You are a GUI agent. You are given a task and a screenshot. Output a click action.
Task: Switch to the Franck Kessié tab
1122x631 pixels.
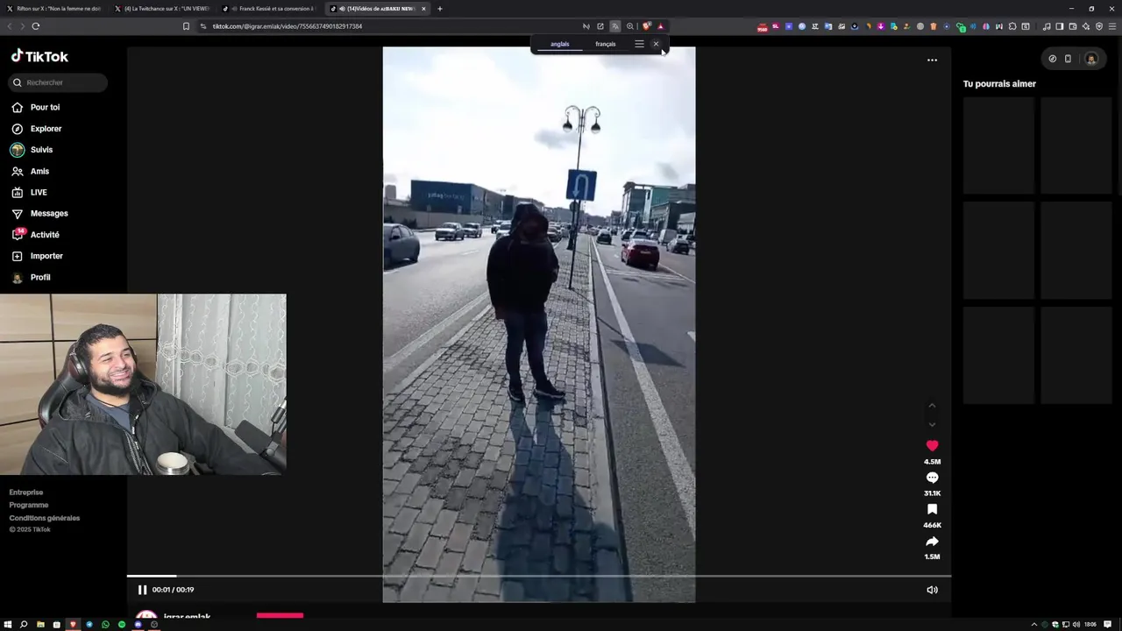[x=269, y=9]
